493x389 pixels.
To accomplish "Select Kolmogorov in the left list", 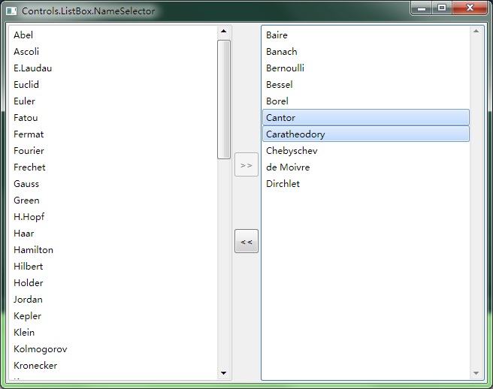I will coord(40,349).
